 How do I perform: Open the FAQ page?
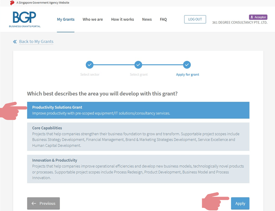click(x=163, y=19)
